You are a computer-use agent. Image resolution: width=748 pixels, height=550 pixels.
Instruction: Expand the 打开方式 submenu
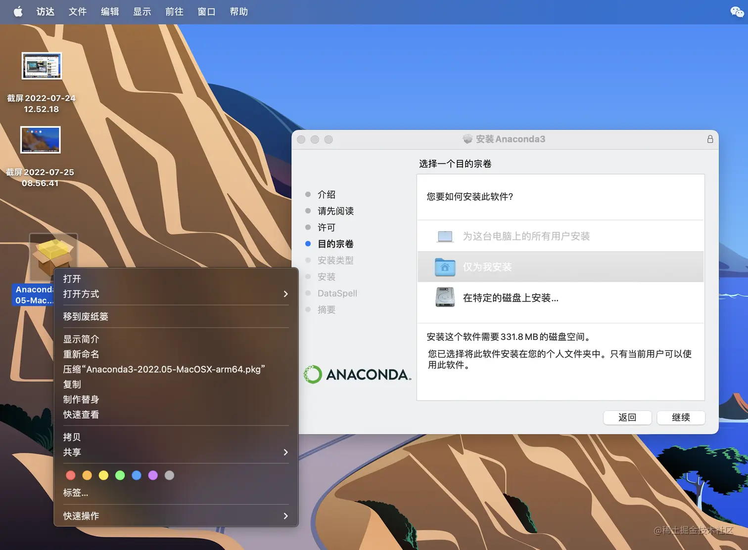[x=176, y=294]
